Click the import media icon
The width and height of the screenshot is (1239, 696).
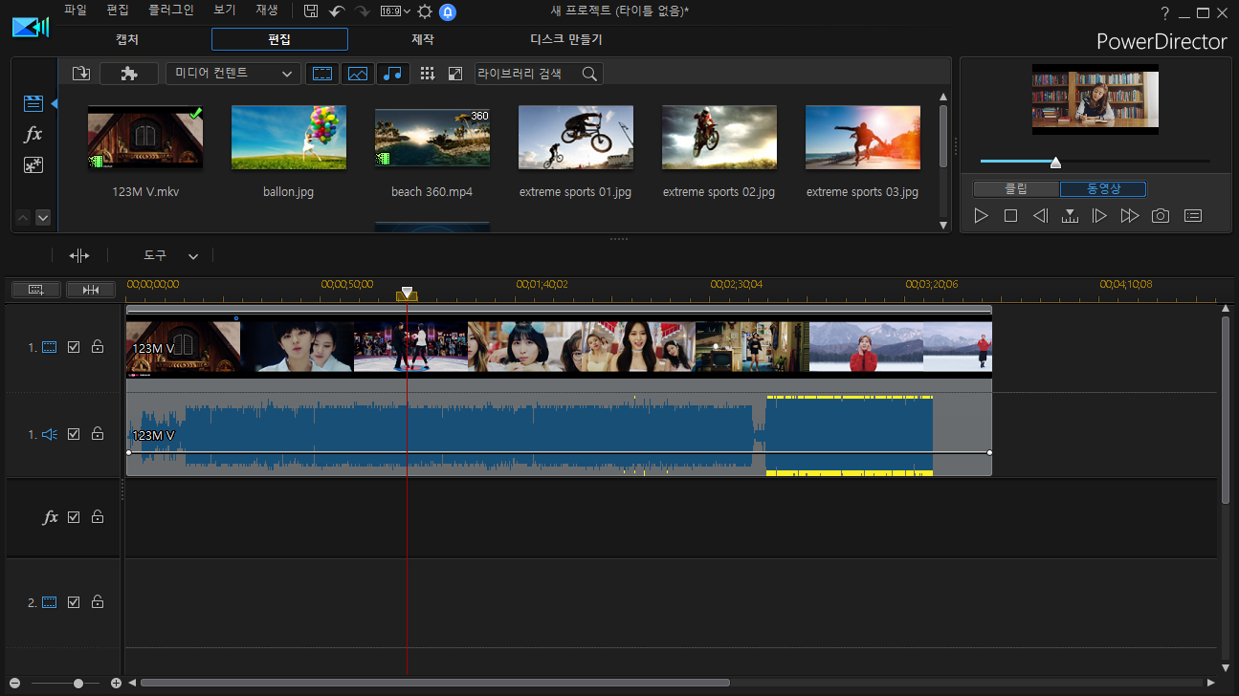(x=81, y=74)
